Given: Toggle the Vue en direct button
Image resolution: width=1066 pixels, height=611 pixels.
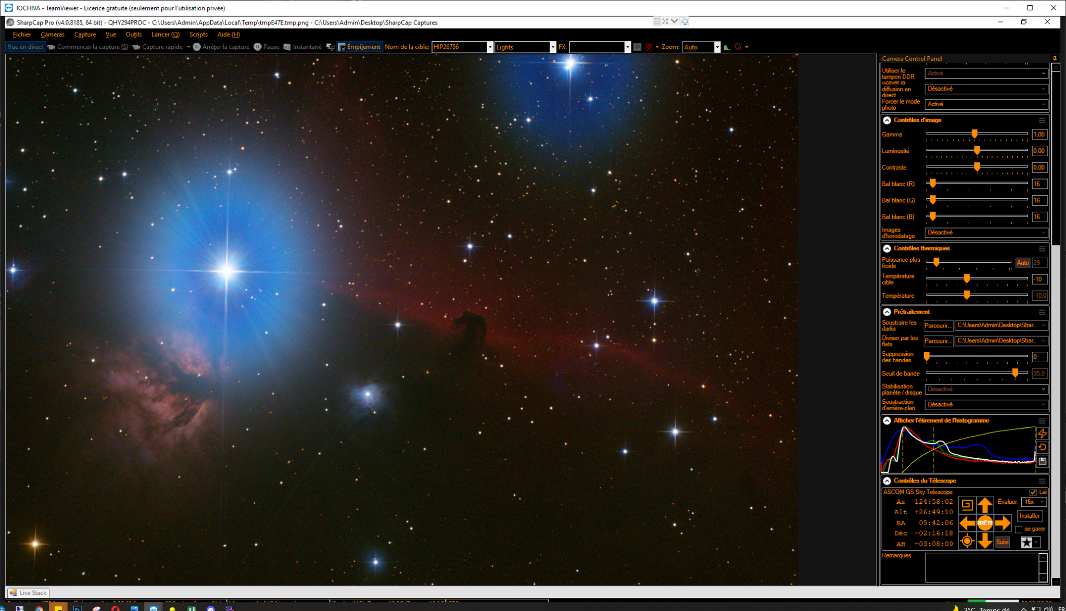Looking at the screenshot, I should (26, 47).
